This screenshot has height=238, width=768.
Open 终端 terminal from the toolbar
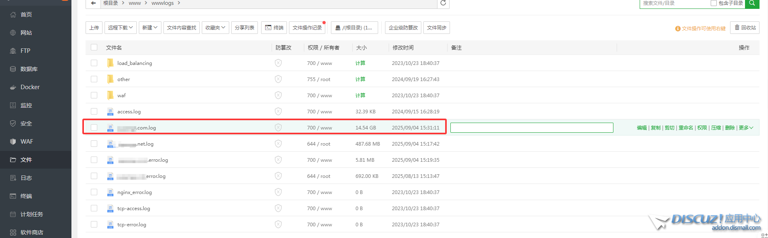[274, 28]
